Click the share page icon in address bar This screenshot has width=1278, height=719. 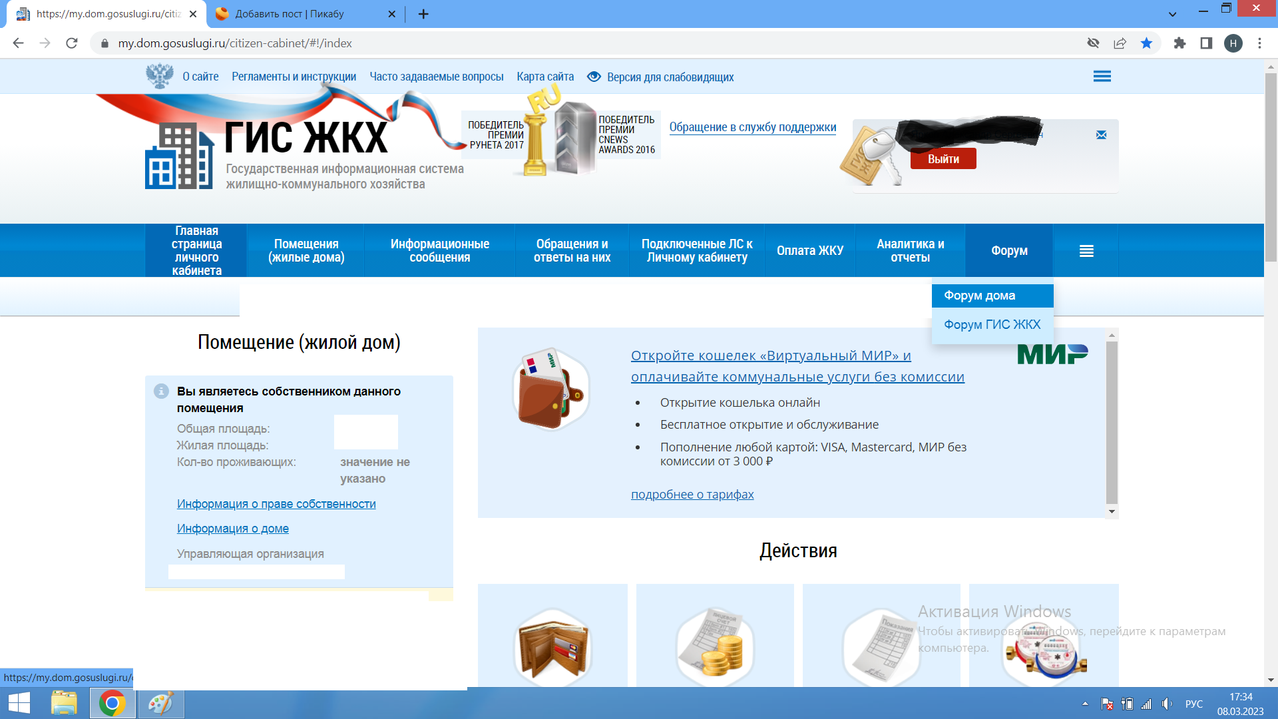coord(1120,43)
